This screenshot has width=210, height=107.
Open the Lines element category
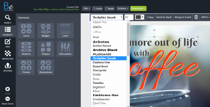(65, 31)
